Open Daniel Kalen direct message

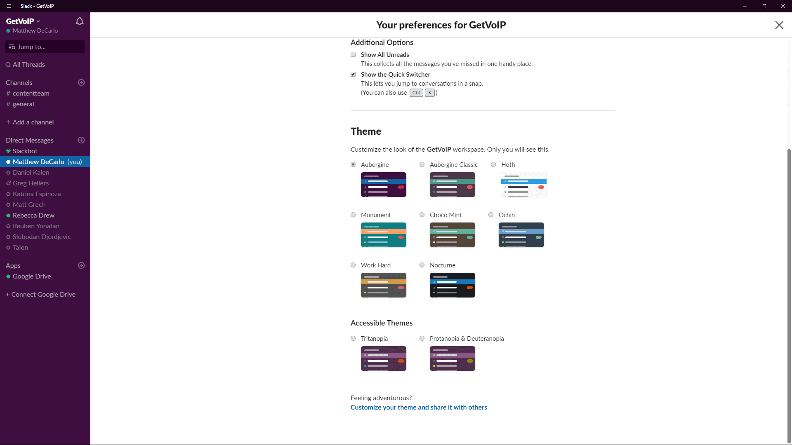pyautogui.click(x=45, y=173)
